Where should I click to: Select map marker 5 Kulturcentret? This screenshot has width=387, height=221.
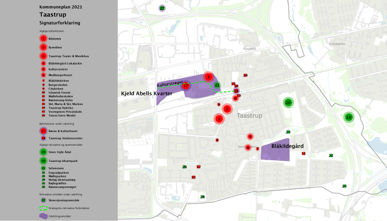250,137
